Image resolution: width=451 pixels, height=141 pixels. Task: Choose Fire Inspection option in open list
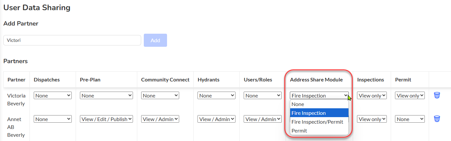coord(319,113)
